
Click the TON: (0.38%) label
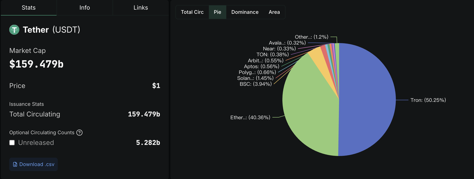click(272, 54)
